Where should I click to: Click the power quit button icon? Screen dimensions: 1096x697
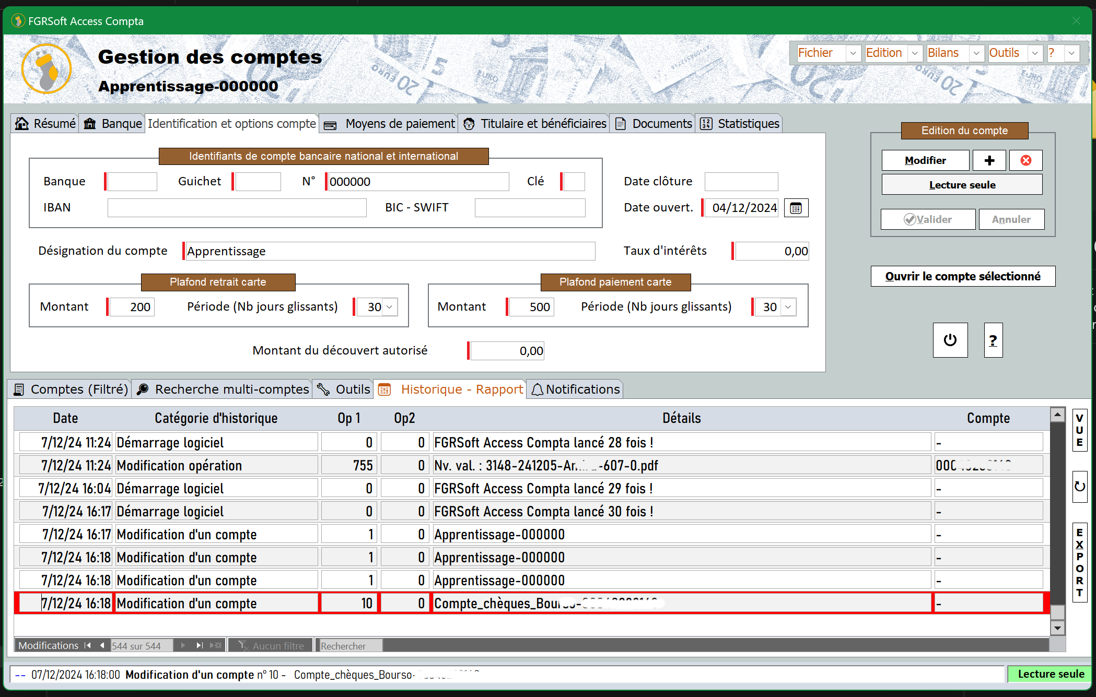(x=950, y=340)
